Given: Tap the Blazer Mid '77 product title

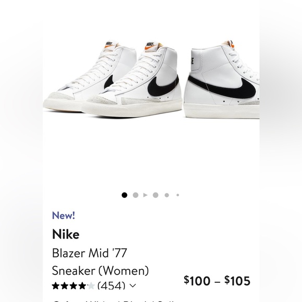Looking at the screenshot, I should click(x=90, y=253).
